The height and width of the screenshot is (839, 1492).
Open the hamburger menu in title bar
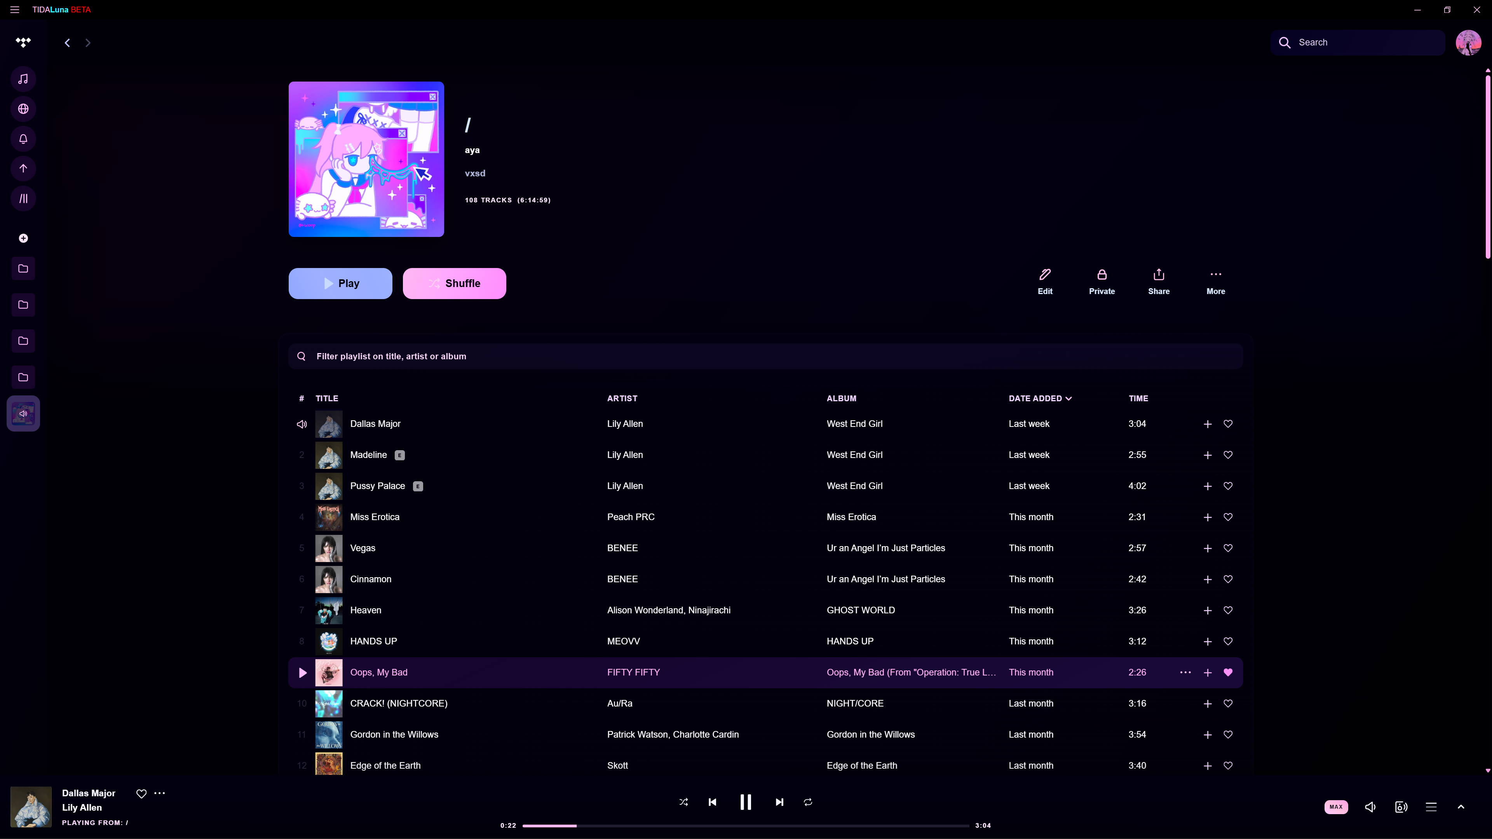pos(14,10)
